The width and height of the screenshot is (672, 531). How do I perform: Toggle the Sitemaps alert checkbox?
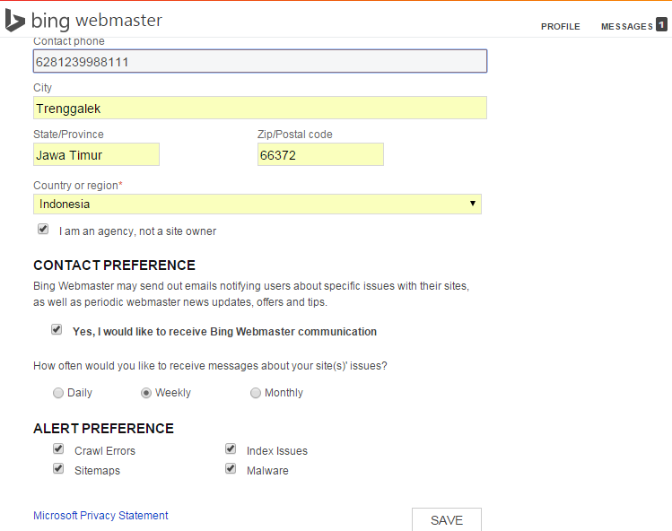[58, 469]
